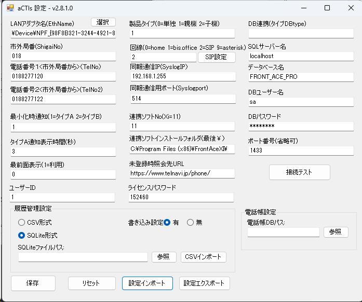Click the リセット button
Screen dimensions: 362x302
91,283
